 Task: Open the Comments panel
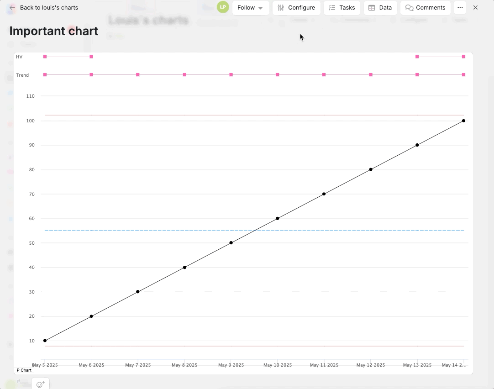[x=425, y=8]
